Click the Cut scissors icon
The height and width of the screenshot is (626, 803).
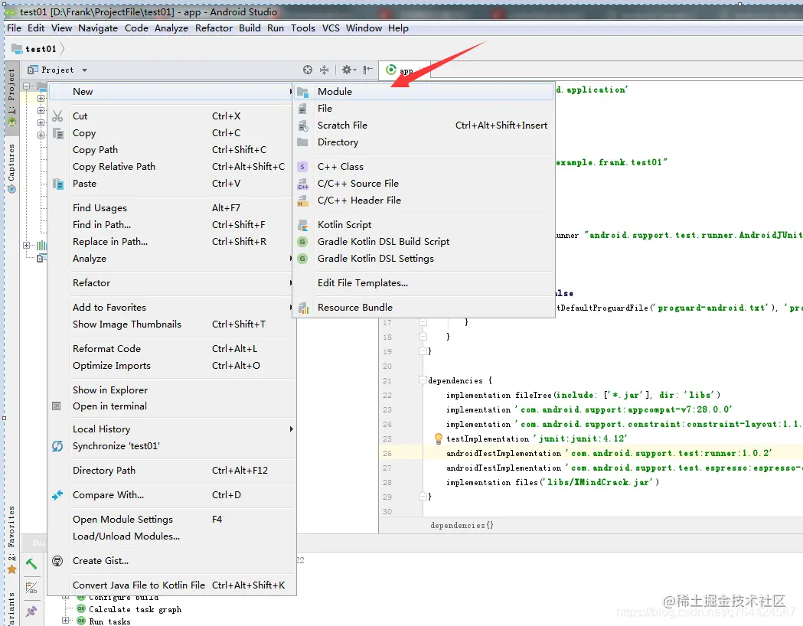click(57, 116)
